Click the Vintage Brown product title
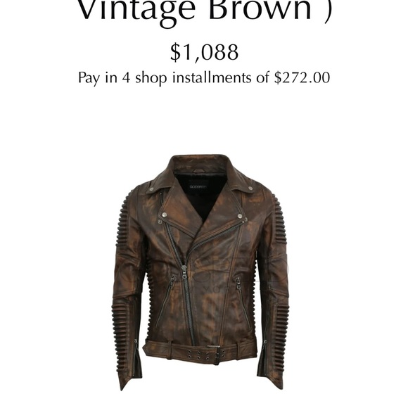The width and height of the screenshot is (408, 408). [x=205, y=12]
